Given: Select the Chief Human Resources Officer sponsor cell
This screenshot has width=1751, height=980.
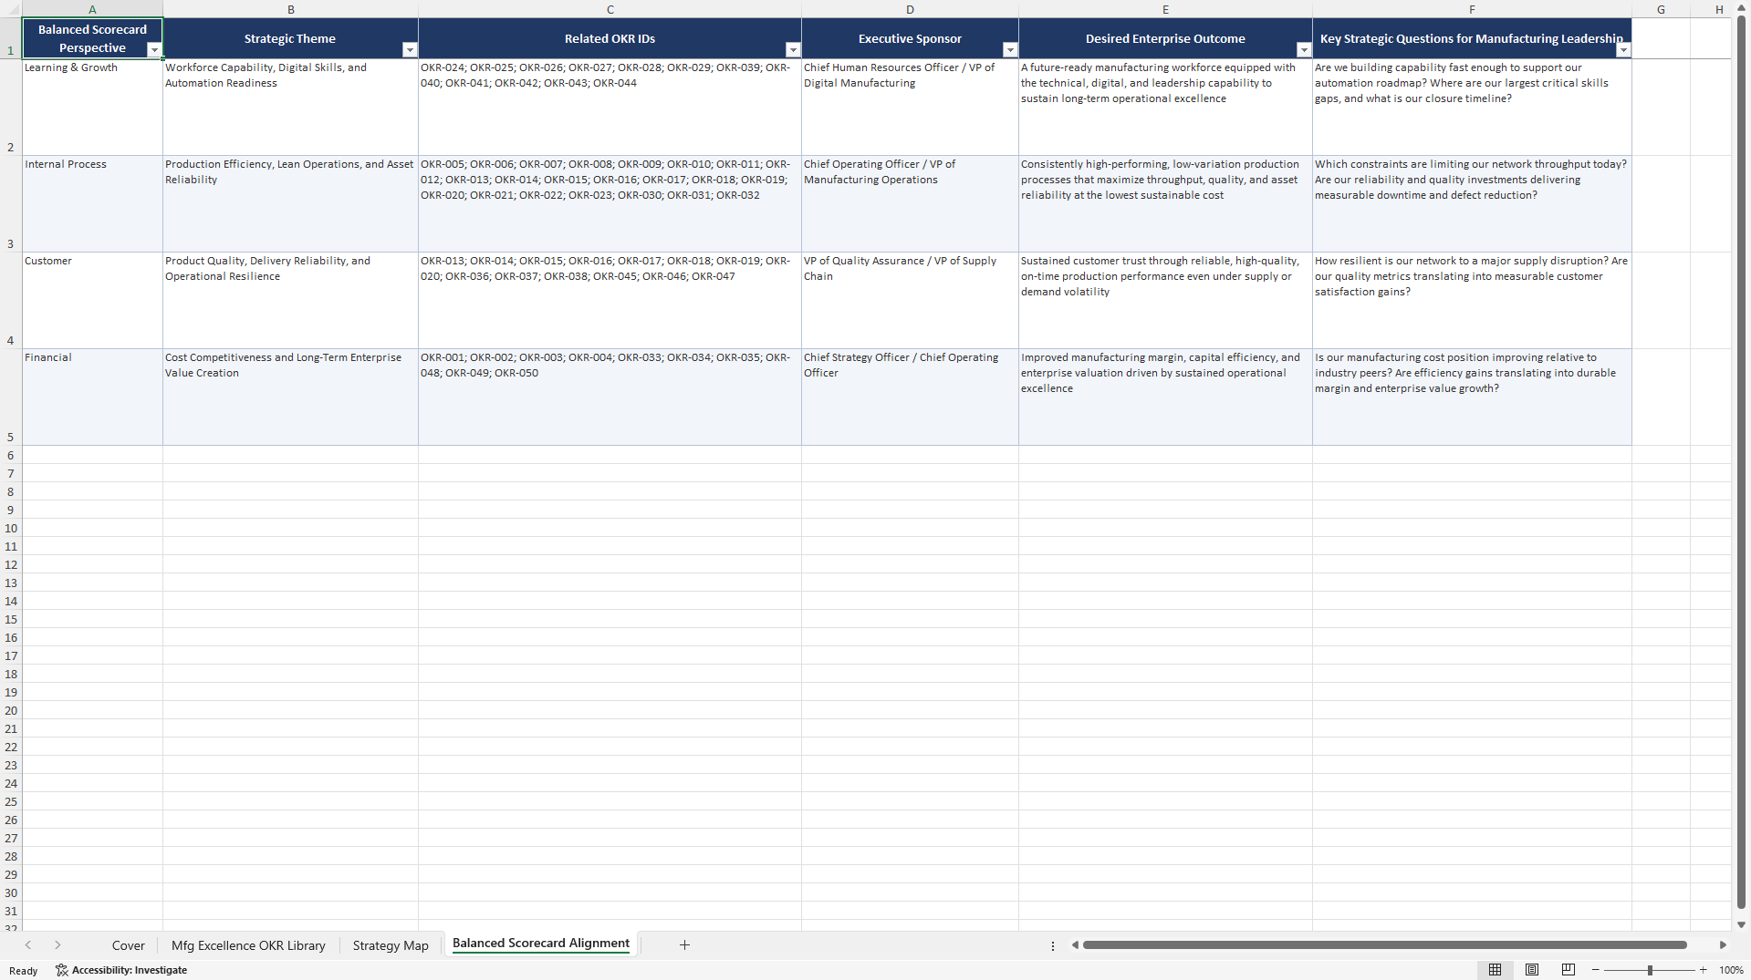Looking at the screenshot, I should click(910, 108).
